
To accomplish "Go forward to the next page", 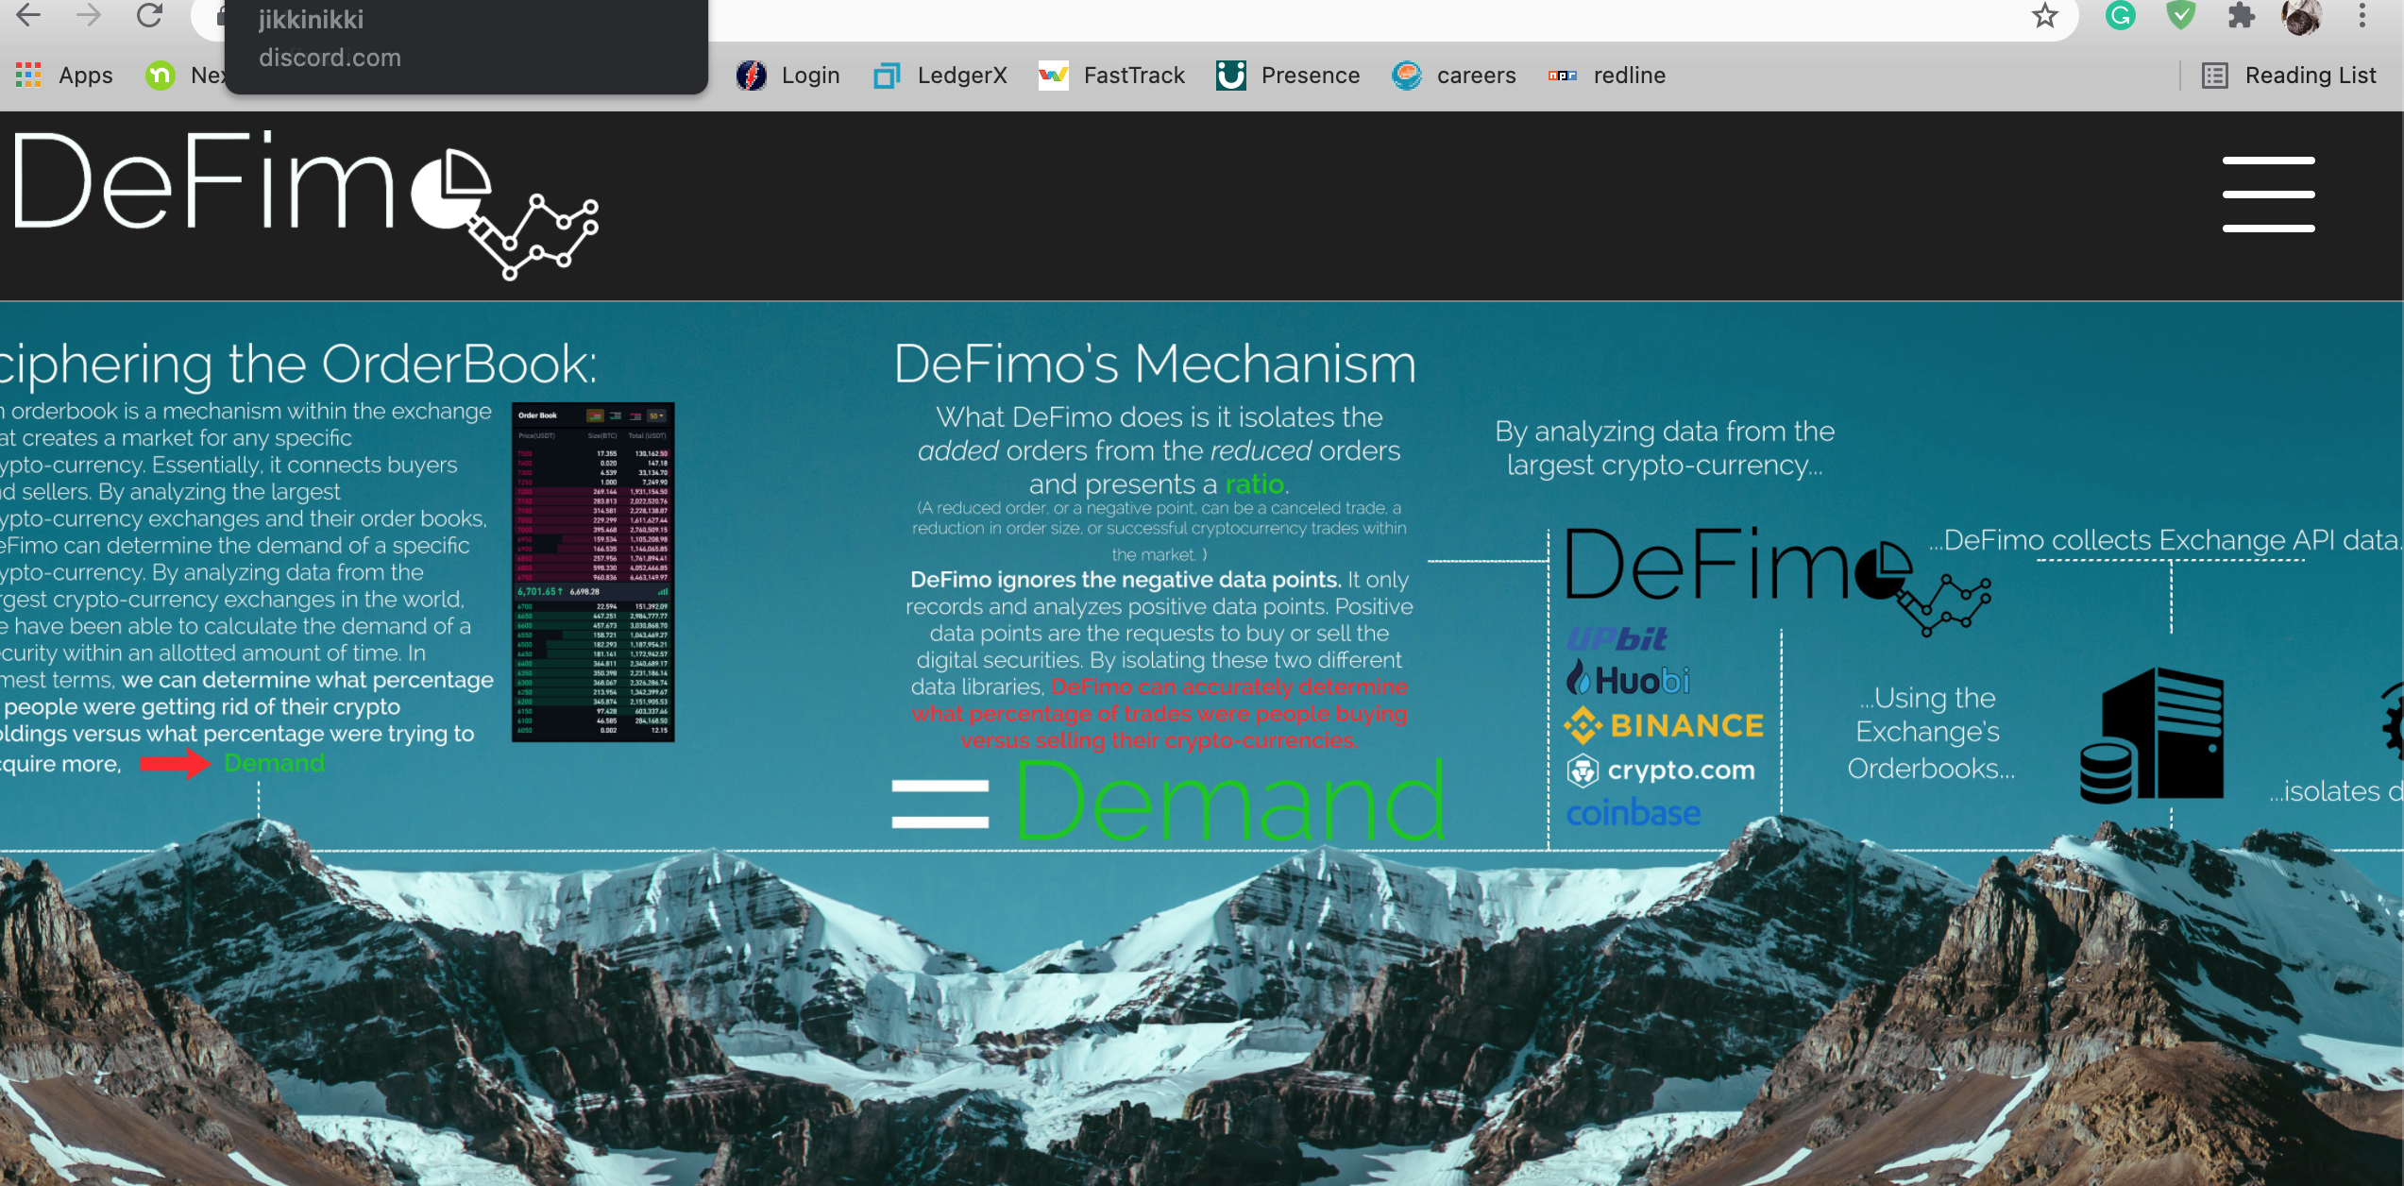I will pos(89,17).
